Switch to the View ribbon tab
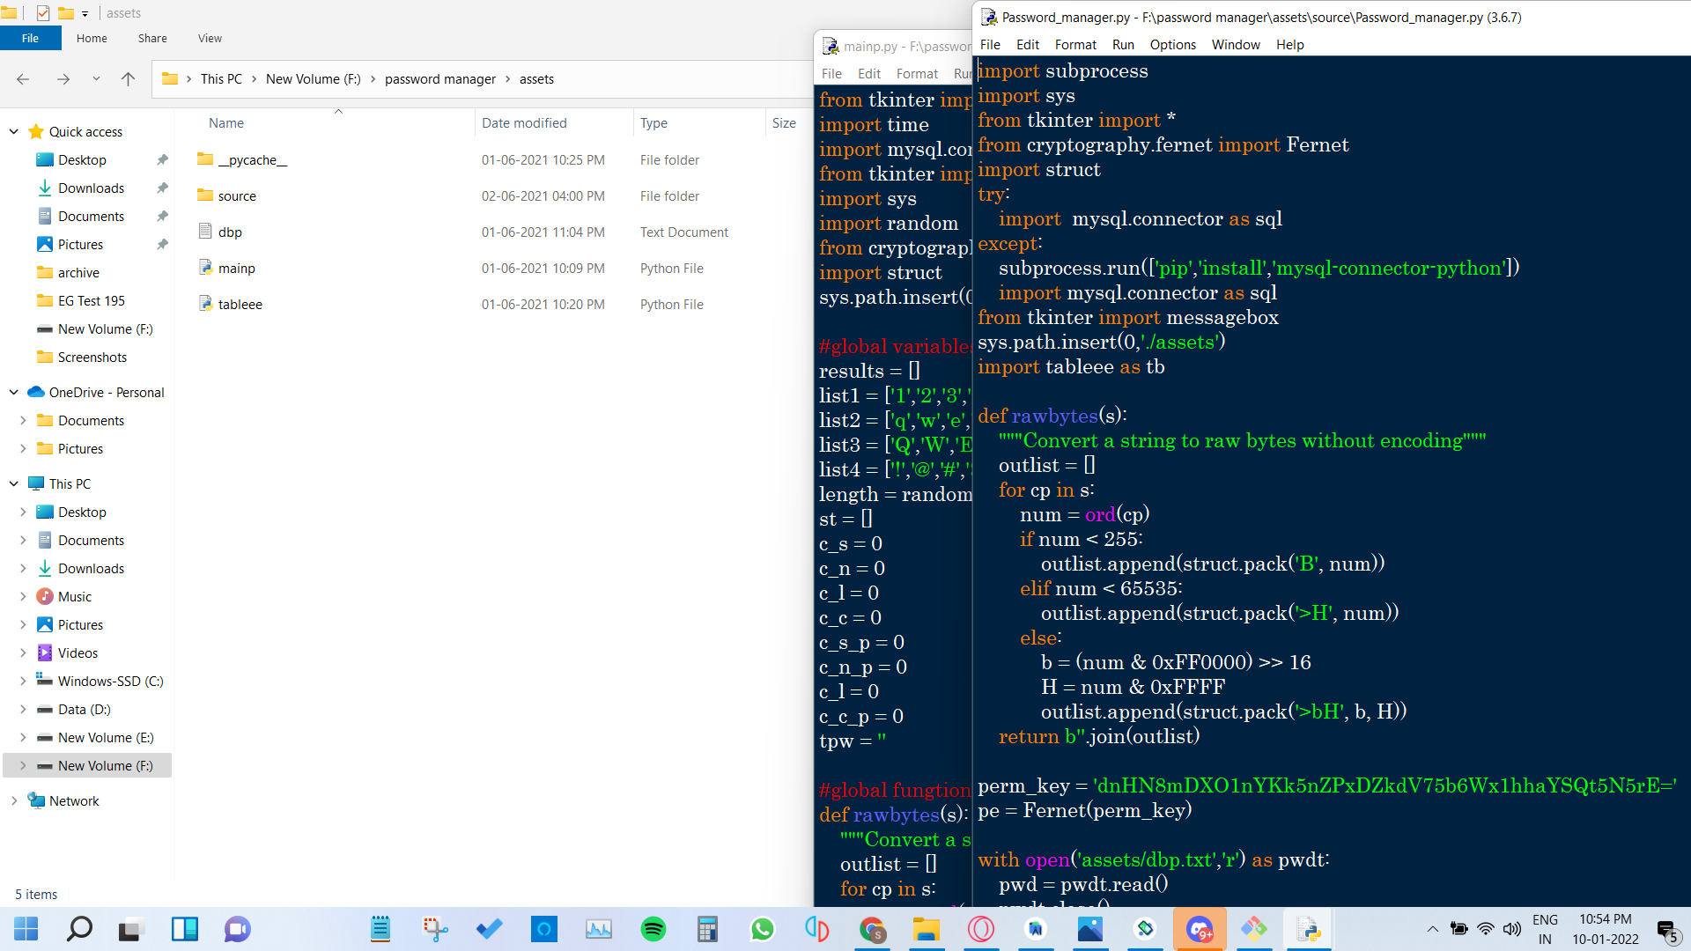The width and height of the screenshot is (1691, 951). [x=210, y=39]
